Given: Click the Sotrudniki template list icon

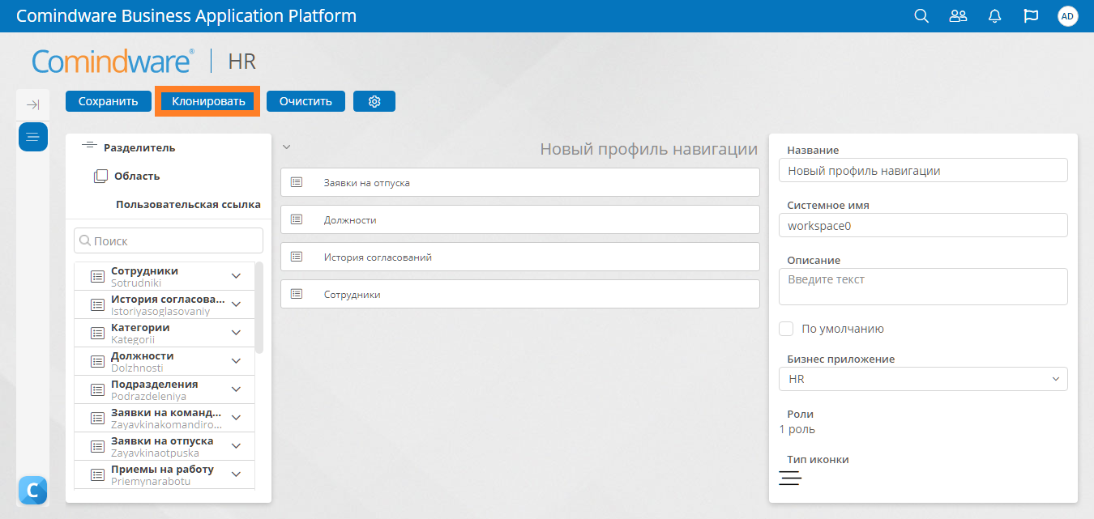Looking at the screenshot, I should (x=97, y=276).
